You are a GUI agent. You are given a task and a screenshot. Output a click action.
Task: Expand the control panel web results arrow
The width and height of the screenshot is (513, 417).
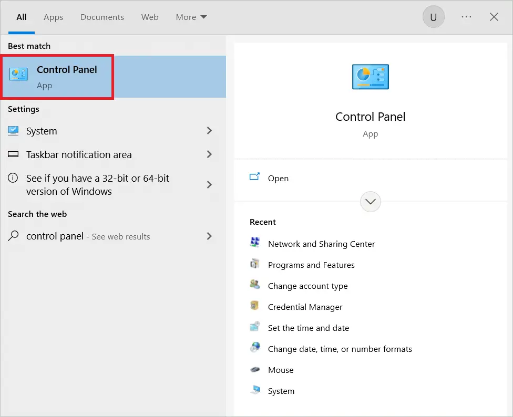click(209, 236)
